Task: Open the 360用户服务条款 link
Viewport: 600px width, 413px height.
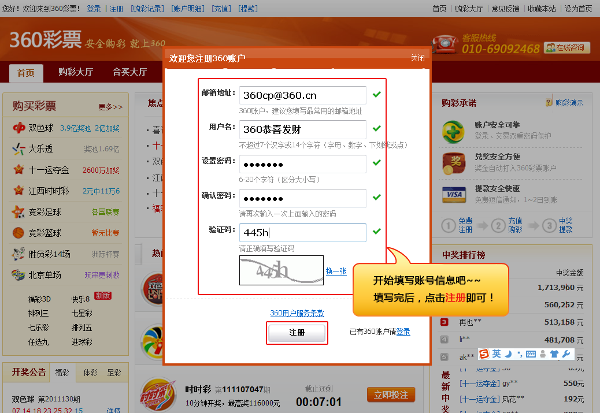Action: point(297,313)
